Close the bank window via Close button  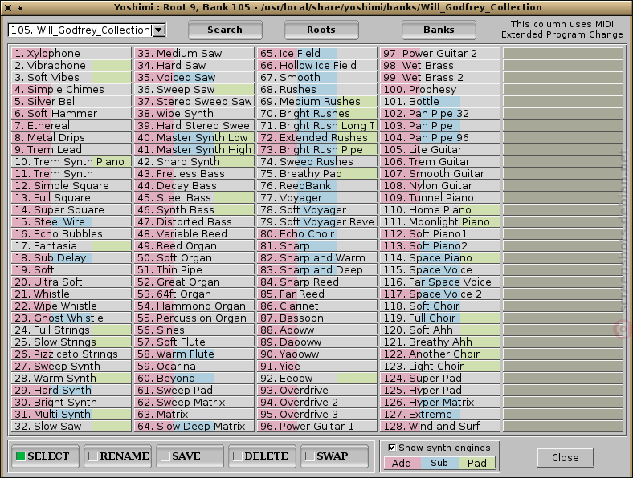[x=566, y=458]
